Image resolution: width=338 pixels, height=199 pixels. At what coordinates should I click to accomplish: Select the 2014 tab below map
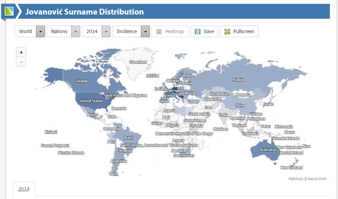24,189
